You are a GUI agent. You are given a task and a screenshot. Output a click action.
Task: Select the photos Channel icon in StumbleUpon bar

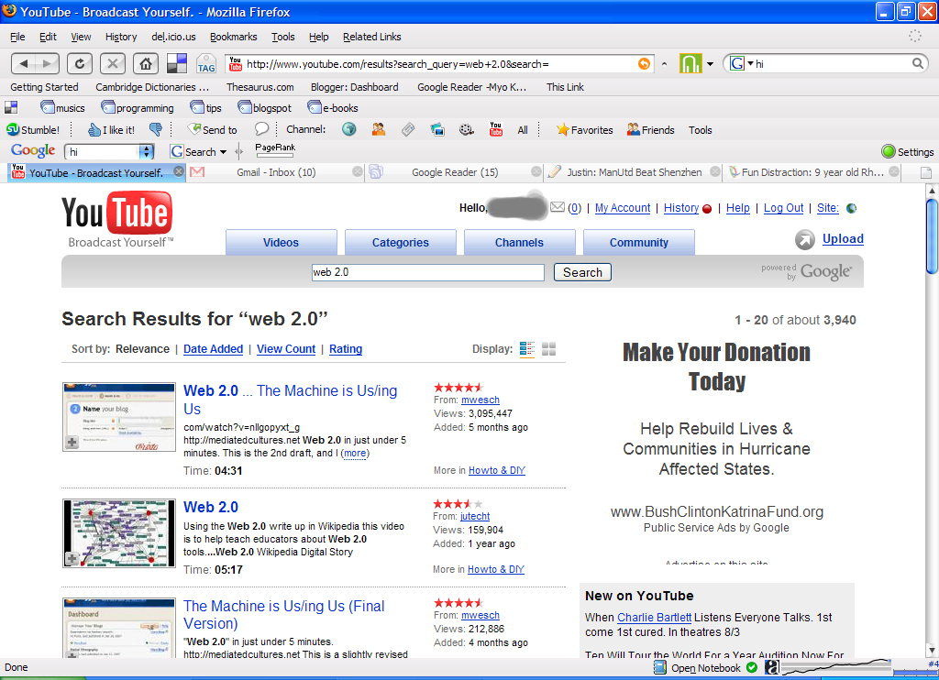(437, 129)
